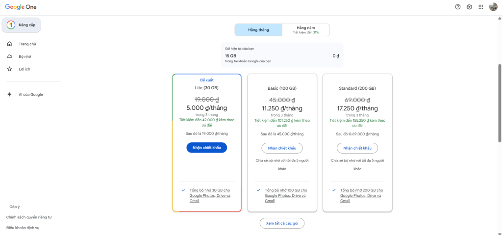Viewport: 502px width, 235px height.
Task: Click Sau đó là 69.000 ₫/tháng text
Action: coord(357,134)
